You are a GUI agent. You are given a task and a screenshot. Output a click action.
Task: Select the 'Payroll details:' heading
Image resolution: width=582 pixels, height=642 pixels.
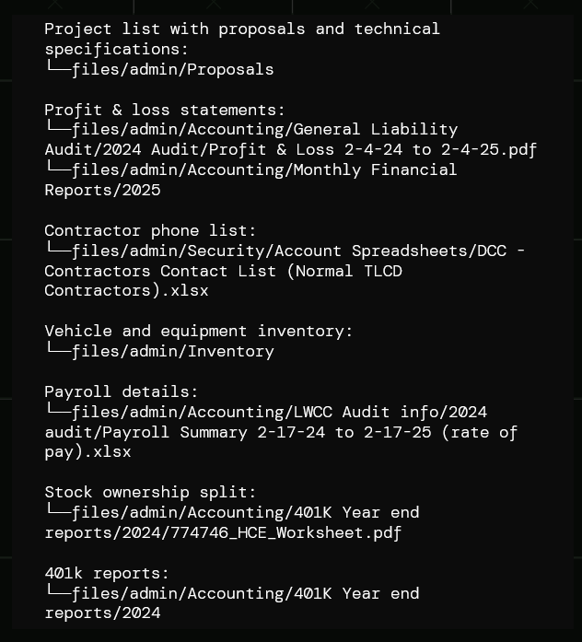pyautogui.click(x=121, y=391)
